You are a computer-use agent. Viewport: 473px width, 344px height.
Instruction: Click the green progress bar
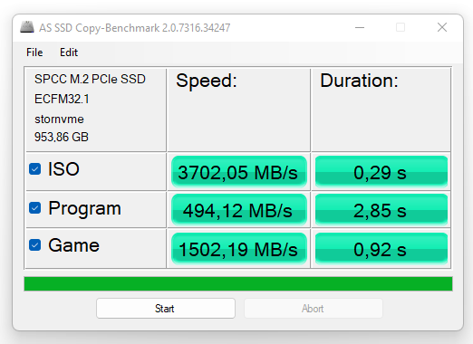point(238,283)
